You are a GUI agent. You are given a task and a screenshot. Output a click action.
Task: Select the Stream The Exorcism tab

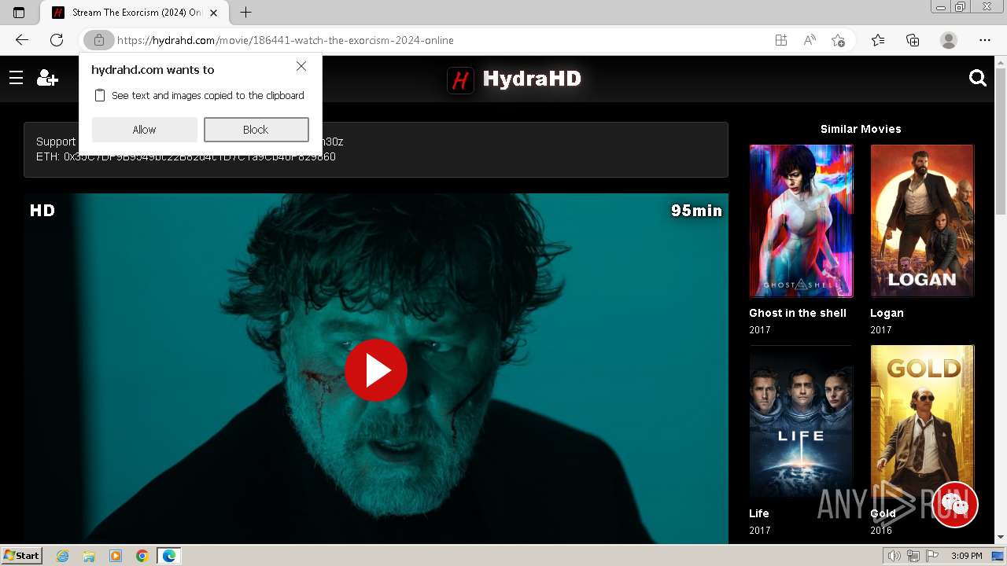pyautogui.click(x=135, y=13)
